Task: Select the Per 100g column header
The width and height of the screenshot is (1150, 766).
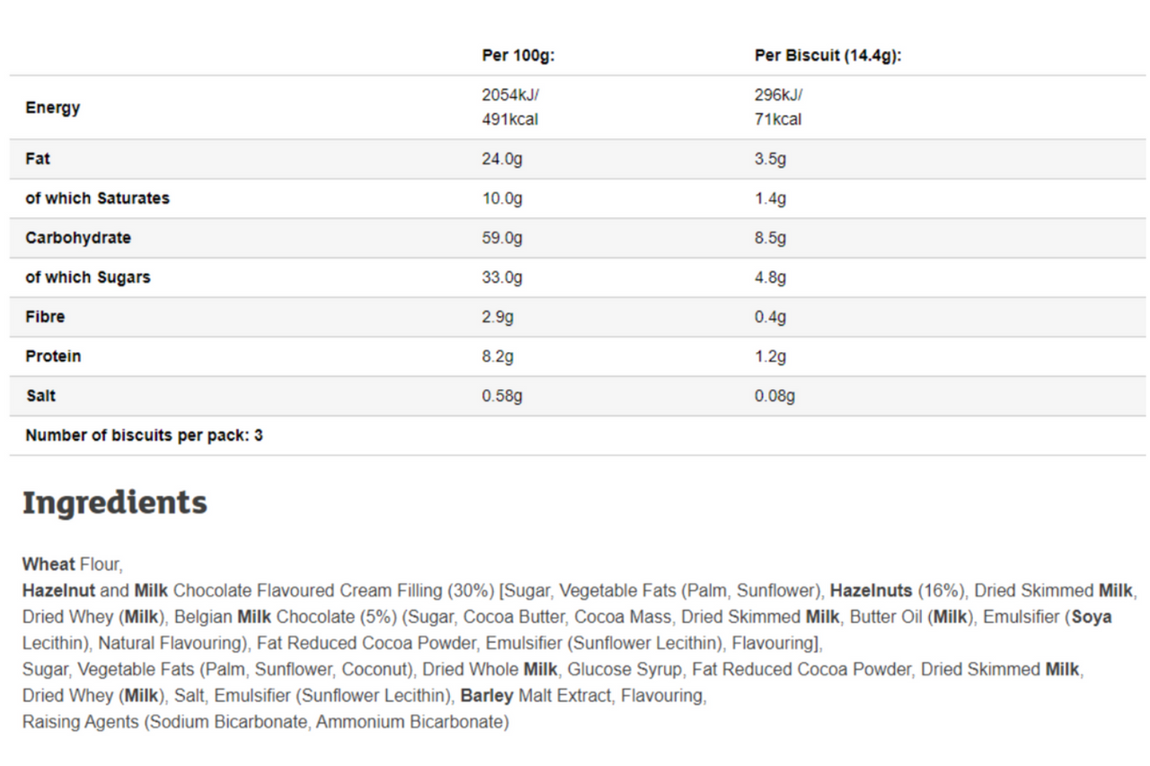Action: coord(518,56)
